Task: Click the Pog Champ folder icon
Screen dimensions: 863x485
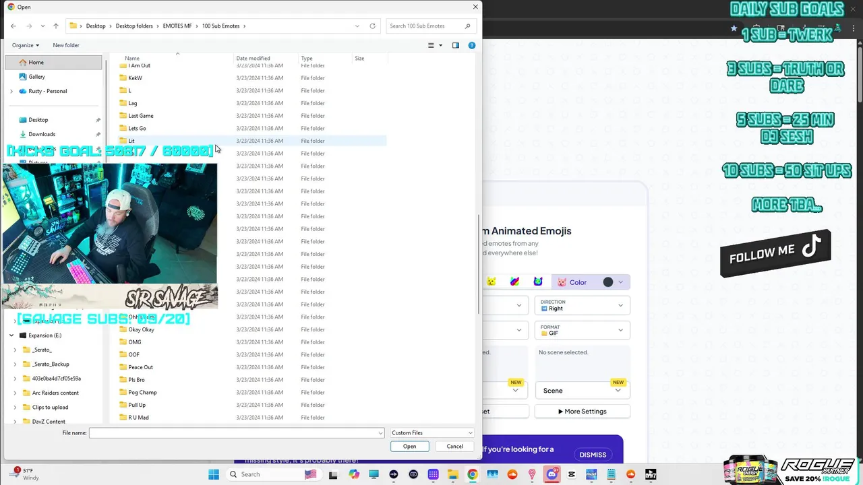Action: click(x=123, y=393)
